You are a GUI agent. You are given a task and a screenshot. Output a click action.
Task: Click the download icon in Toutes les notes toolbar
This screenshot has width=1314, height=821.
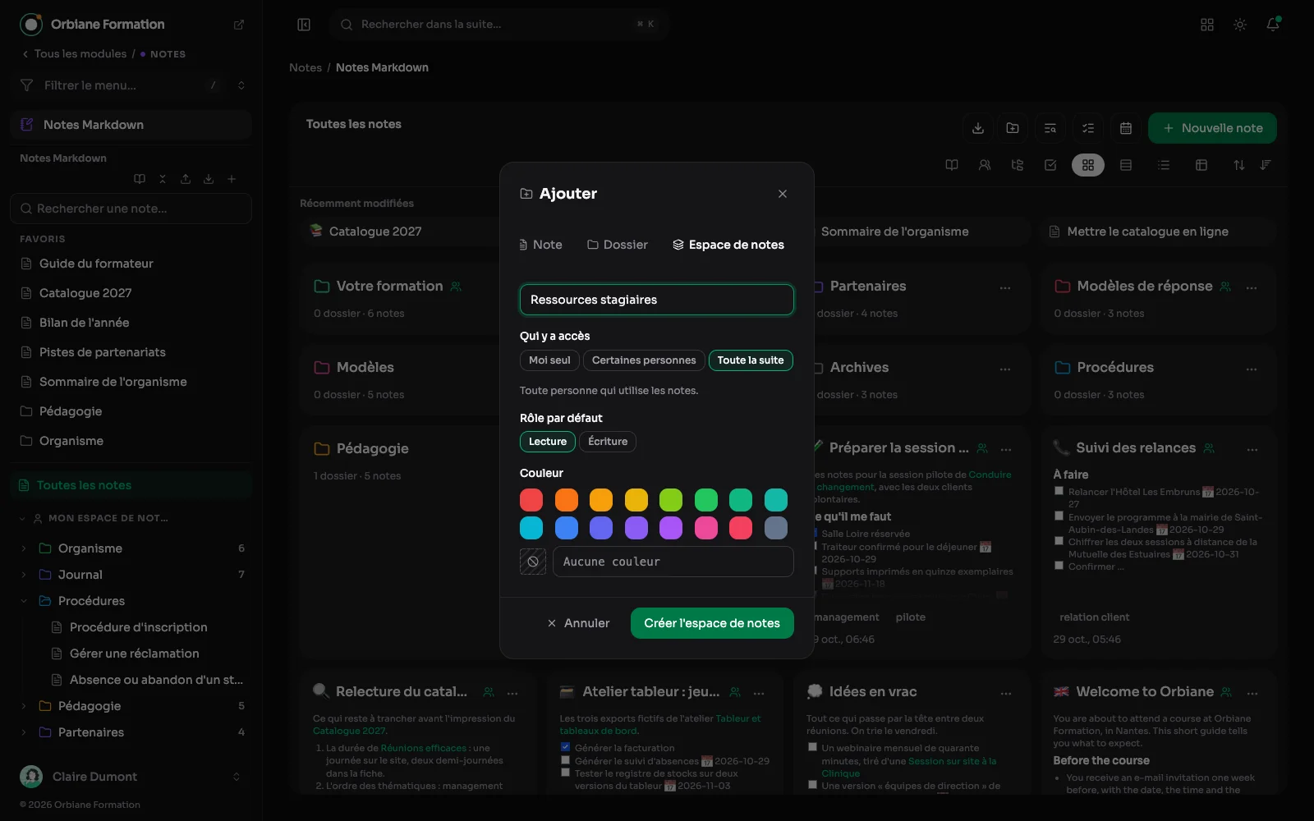978,128
